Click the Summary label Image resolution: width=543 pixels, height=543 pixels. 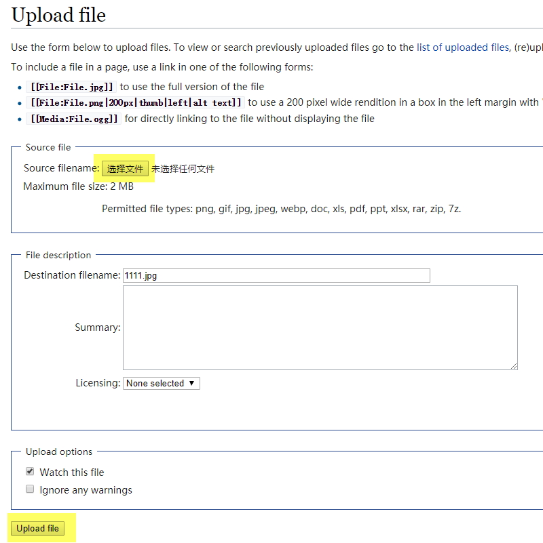pyautogui.click(x=98, y=327)
